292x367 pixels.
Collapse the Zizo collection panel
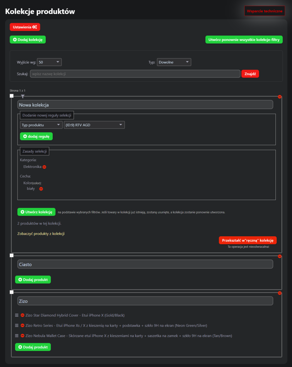[x=12, y=292]
